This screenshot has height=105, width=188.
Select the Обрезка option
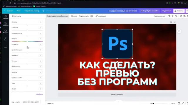tap(74, 16)
